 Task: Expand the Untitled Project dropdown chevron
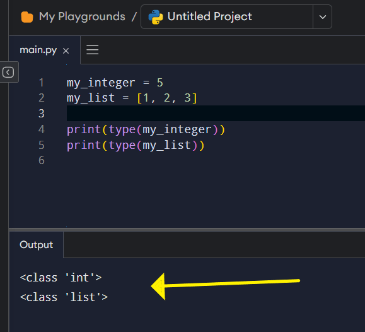click(322, 17)
